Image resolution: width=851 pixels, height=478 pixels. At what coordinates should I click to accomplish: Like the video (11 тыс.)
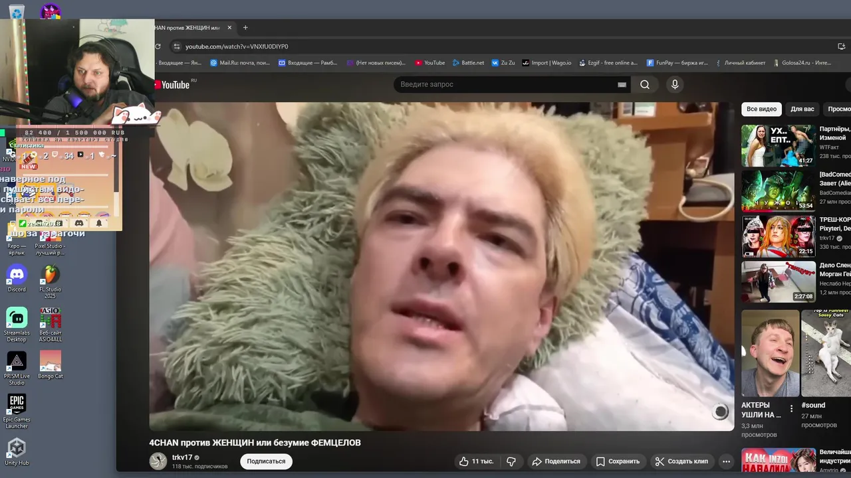(x=476, y=461)
